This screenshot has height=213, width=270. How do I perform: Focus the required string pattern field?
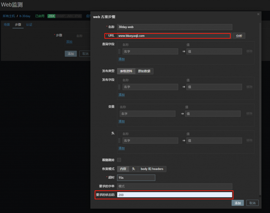[x=175, y=186]
